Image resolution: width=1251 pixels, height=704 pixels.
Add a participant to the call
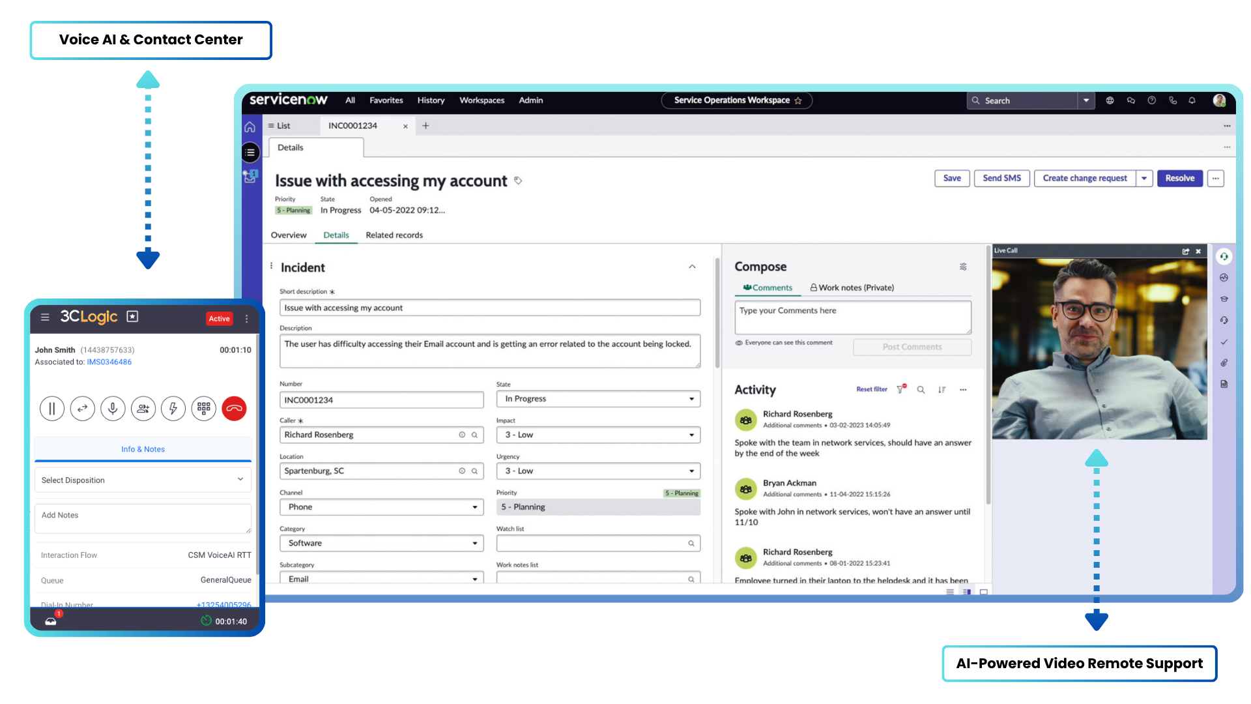coord(143,409)
